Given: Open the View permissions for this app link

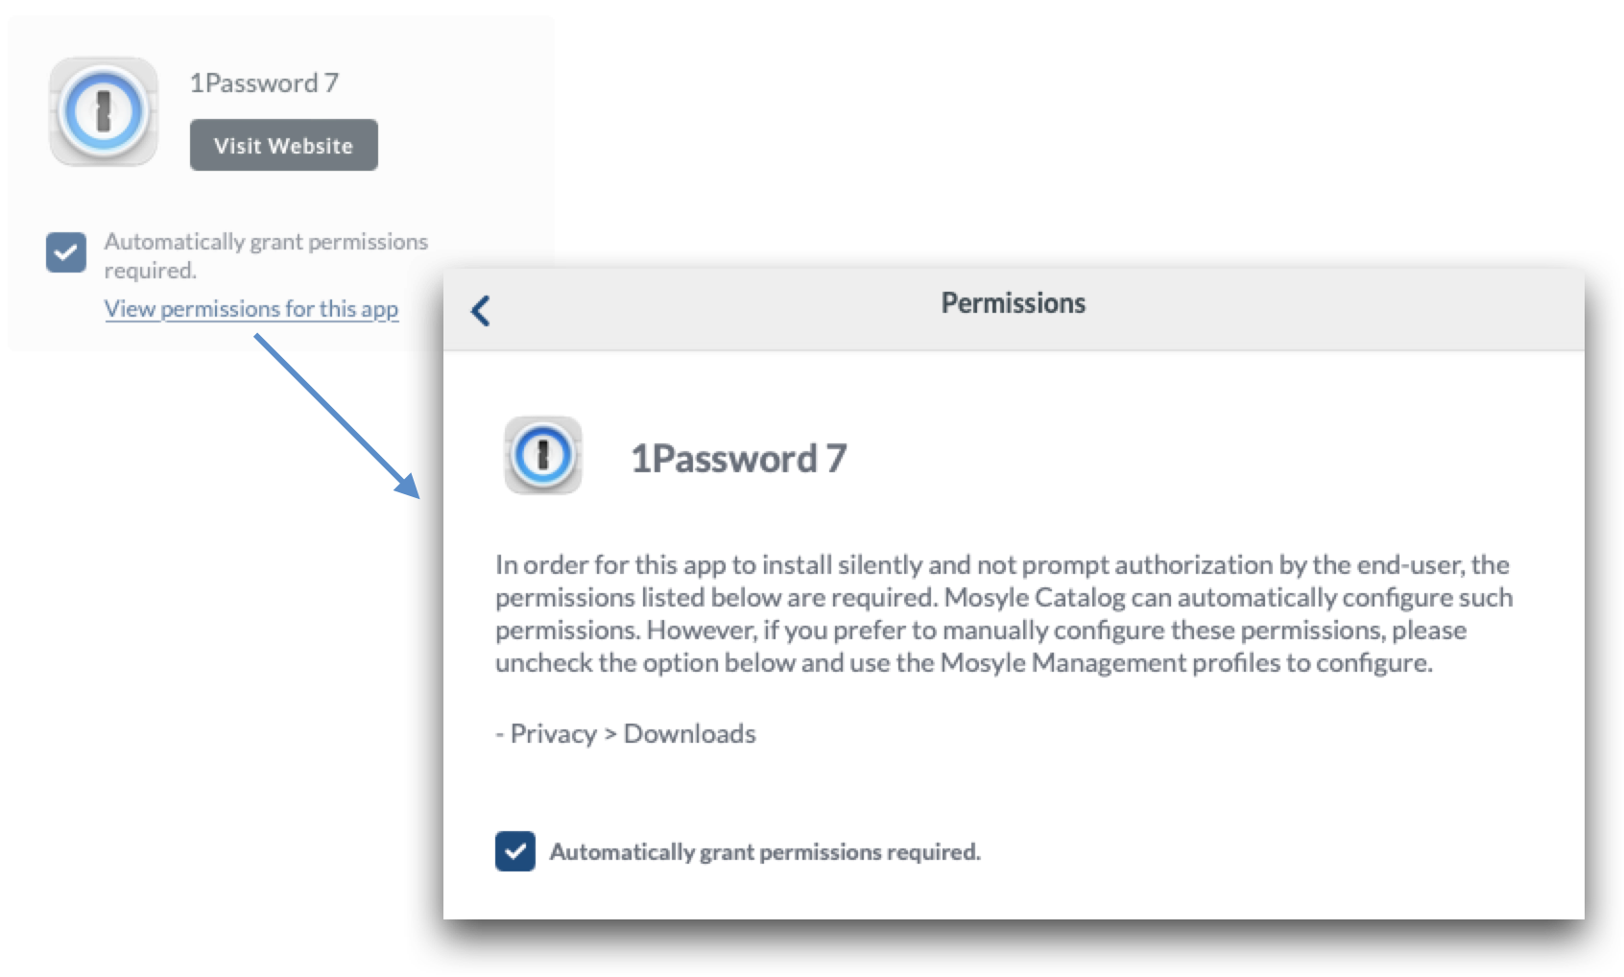Looking at the screenshot, I should click(x=251, y=309).
